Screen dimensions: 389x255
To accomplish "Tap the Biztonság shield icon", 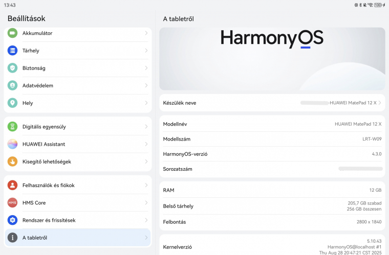I will pos(13,68).
